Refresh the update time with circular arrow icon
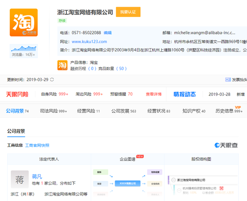Image resolution: width=247 pixels, height=201 pixels. pyautogui.click(x=52, y=80)
